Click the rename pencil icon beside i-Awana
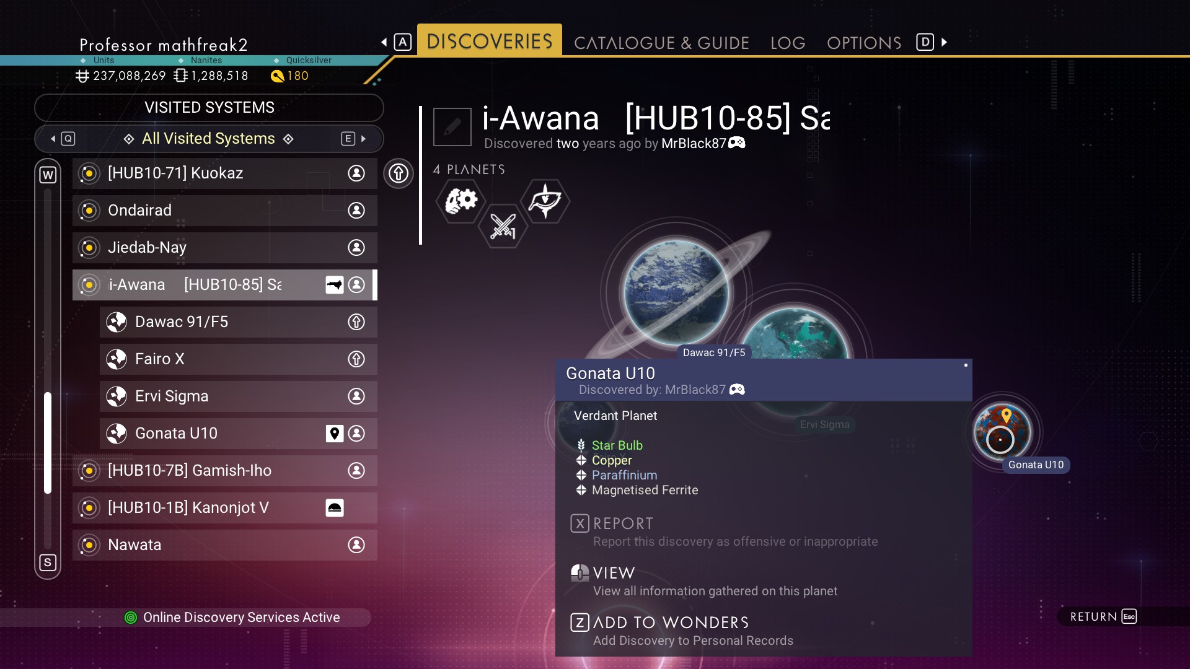 (x=452, y=127)
